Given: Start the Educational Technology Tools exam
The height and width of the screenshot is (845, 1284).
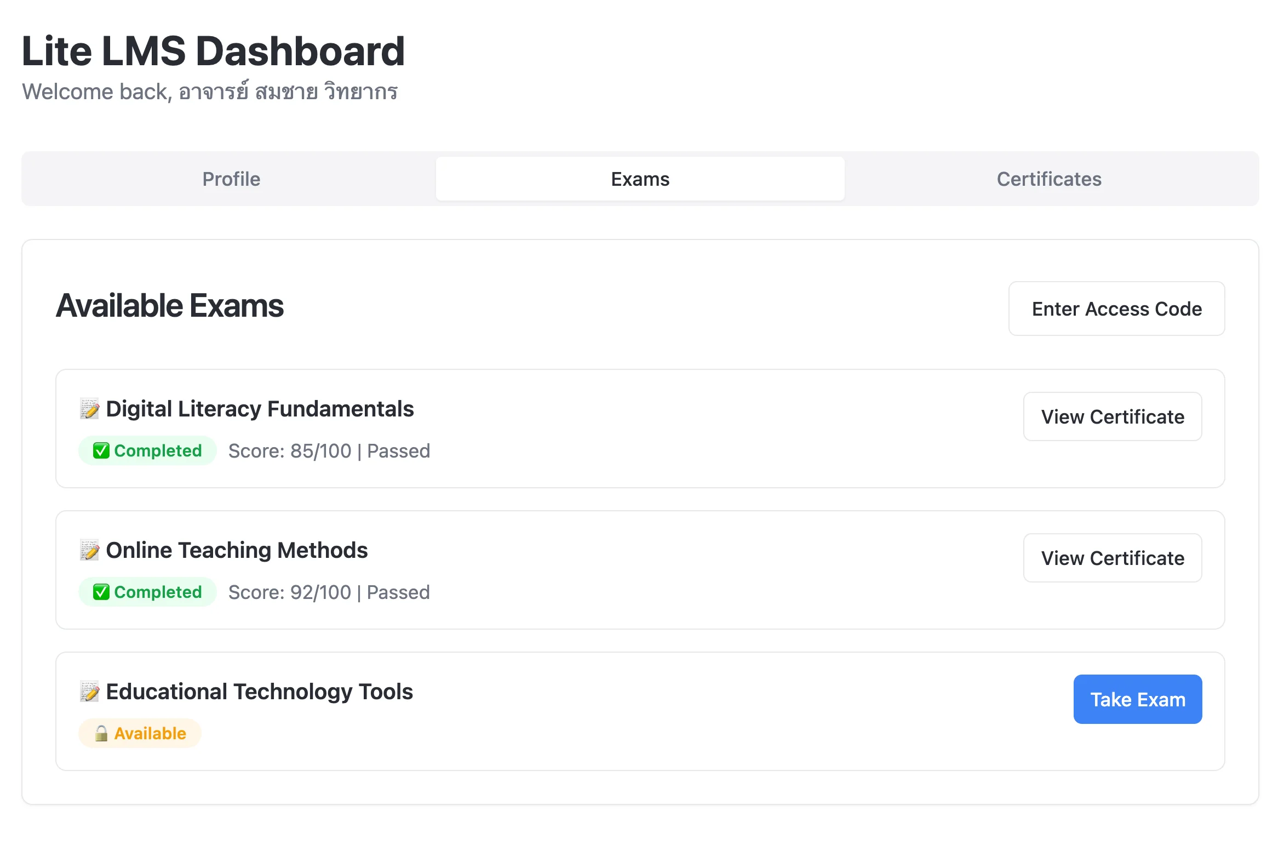Looking at the screenshot, I should click(1137, 699).
